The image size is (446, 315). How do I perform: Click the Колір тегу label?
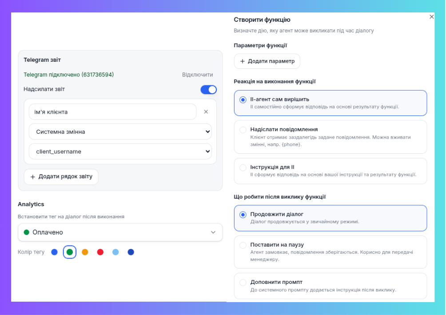[x=31, y=252]
